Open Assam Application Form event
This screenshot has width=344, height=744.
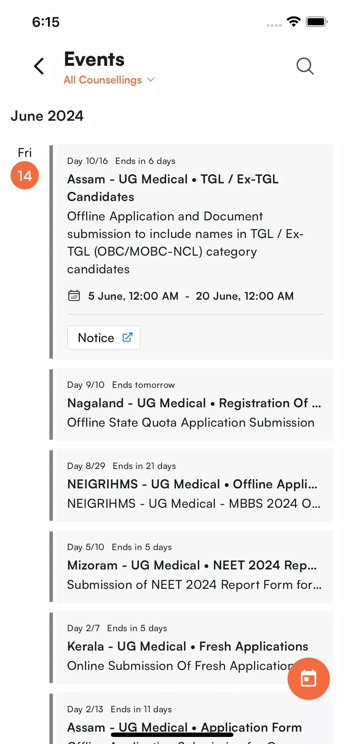tap(195, 718)
